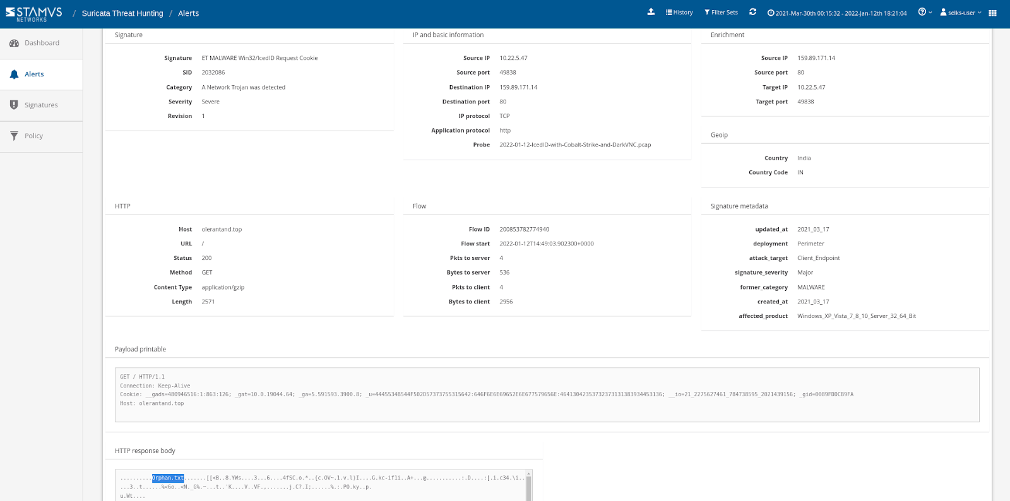The height and width of the screenshot is (501, 1010).
Task: Open Dashboard in the sidebar
Action: pyautogui.click(x=41, y=43)
